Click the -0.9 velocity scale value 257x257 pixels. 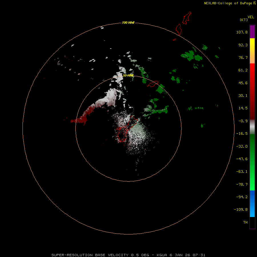243,121
